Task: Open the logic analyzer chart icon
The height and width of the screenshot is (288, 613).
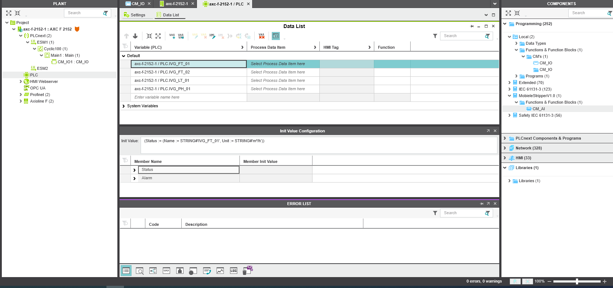Action: pyautogui.click(x=220, y=271)
